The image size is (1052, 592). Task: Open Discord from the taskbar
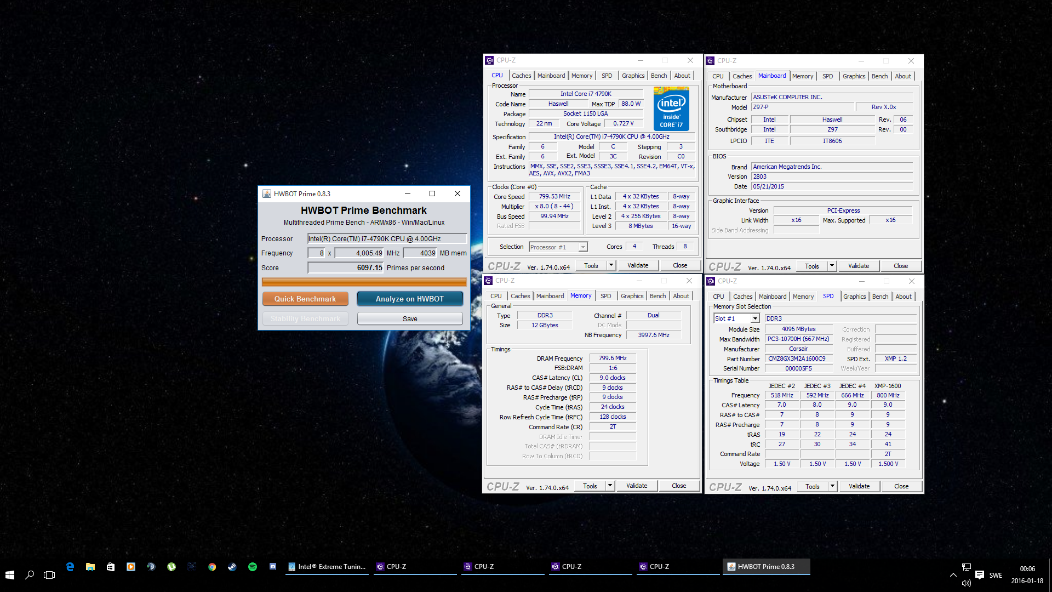pos(273,567)
